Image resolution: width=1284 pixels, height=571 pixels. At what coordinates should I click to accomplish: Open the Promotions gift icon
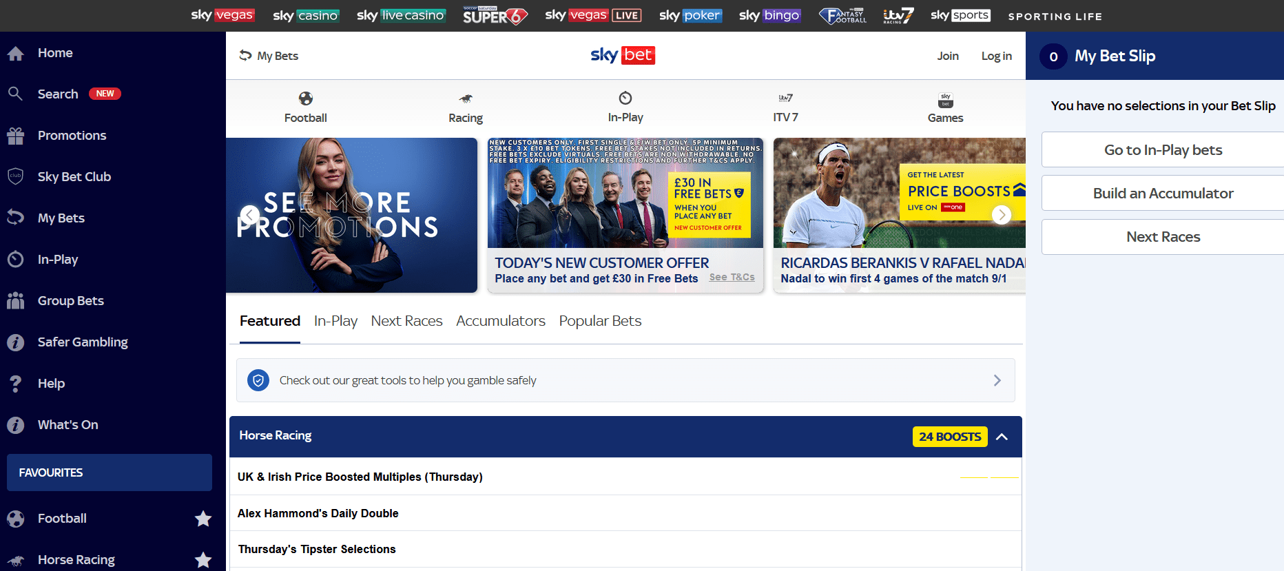click(16, 136)
